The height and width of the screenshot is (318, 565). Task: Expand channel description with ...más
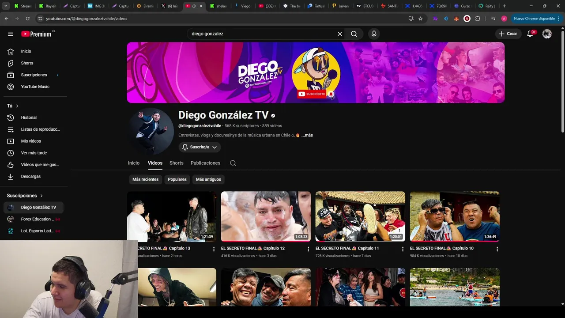coord(307,135)
